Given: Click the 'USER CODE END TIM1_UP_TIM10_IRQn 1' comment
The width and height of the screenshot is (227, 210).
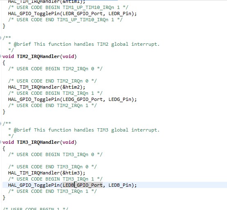Looking at the screenshot, I should [65, 20].
